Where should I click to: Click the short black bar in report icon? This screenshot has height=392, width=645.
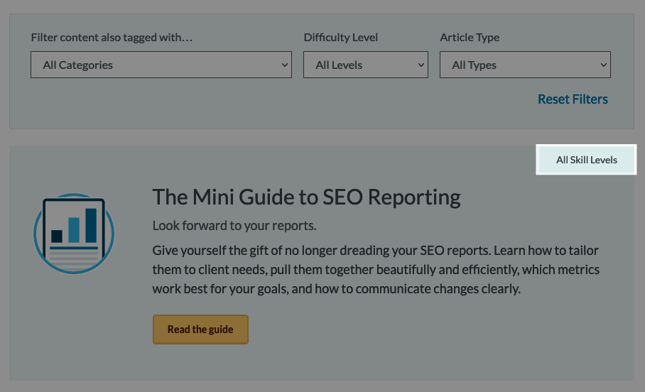point(57,236)
